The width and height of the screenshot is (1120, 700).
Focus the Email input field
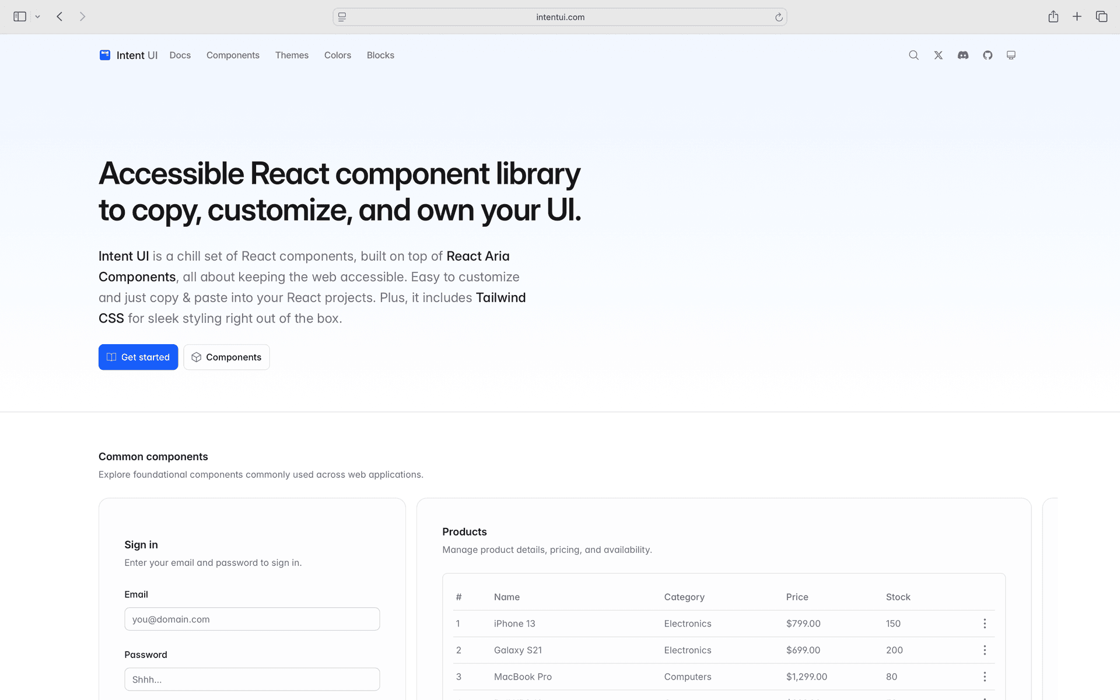coord(252,619)
